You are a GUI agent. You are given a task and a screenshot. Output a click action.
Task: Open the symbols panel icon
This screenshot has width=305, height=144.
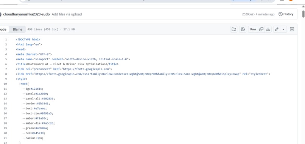coord(292,29)
